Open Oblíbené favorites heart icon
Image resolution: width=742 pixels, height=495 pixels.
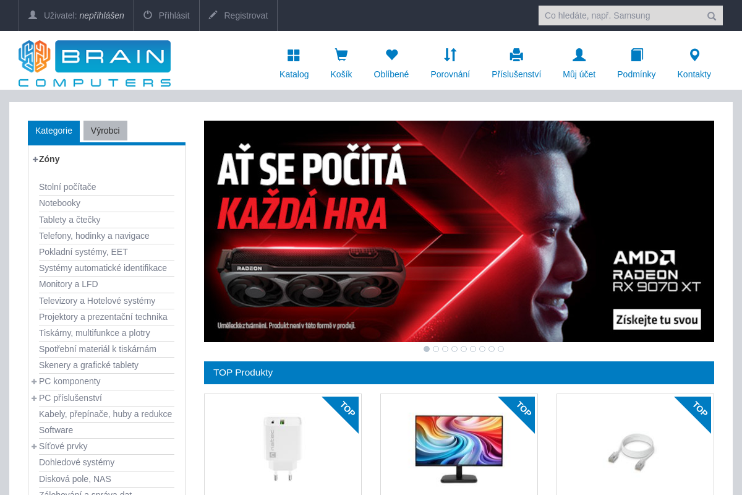(x=391, y=54)
